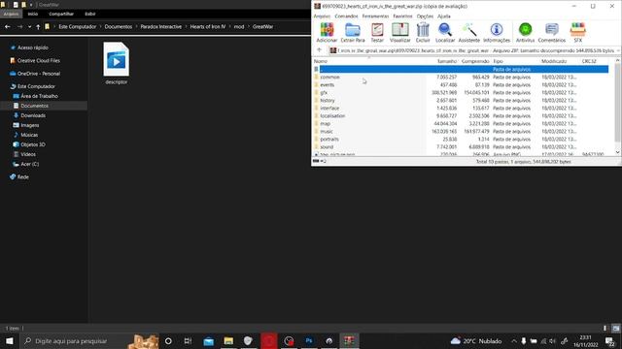Click 'mod' in the address breadcrumb
Screen dimensions: 622x349
click(x=239, y=26)
